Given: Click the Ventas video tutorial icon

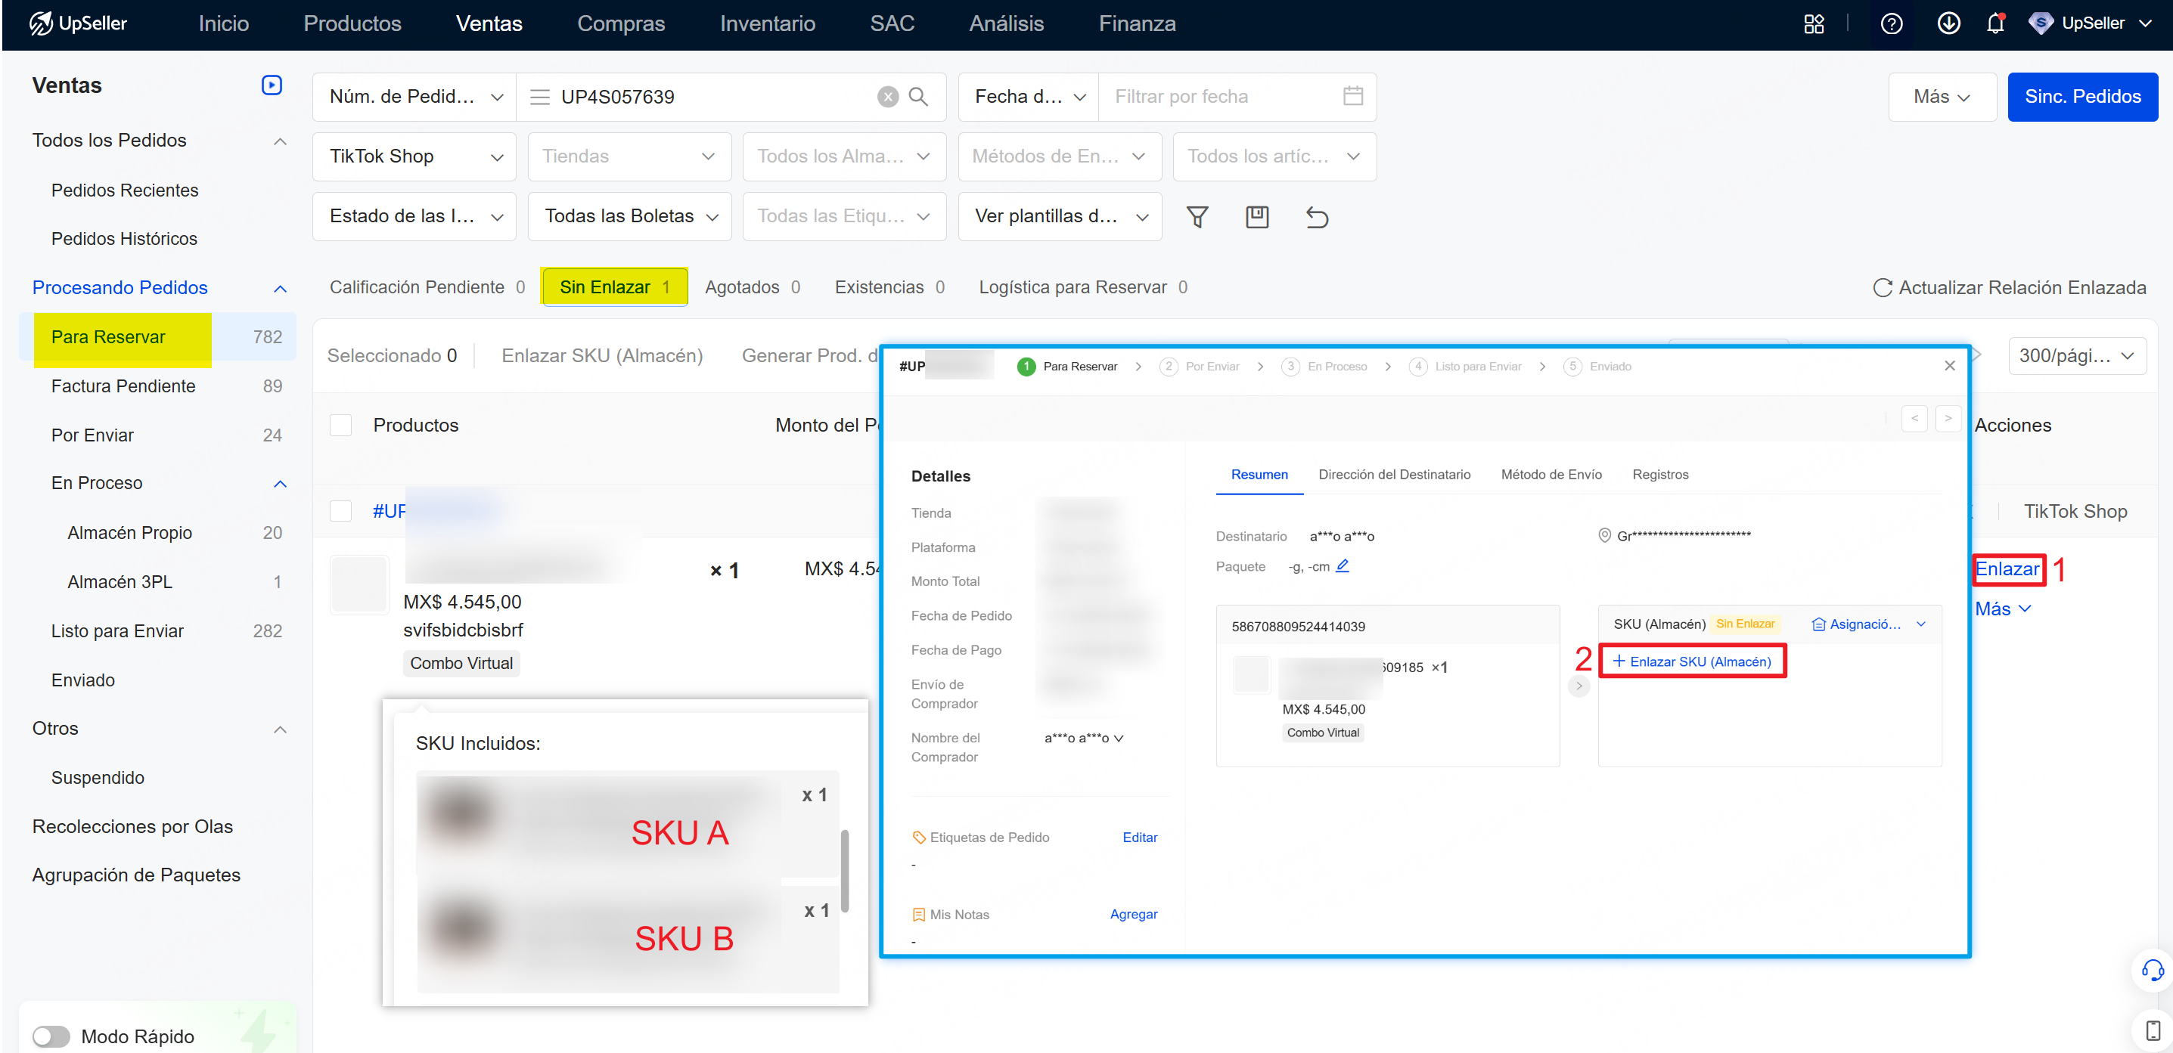Looking at the screenshot, I should pos(272,85).
